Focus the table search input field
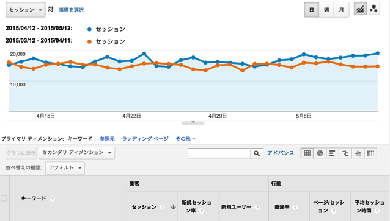 219,153
